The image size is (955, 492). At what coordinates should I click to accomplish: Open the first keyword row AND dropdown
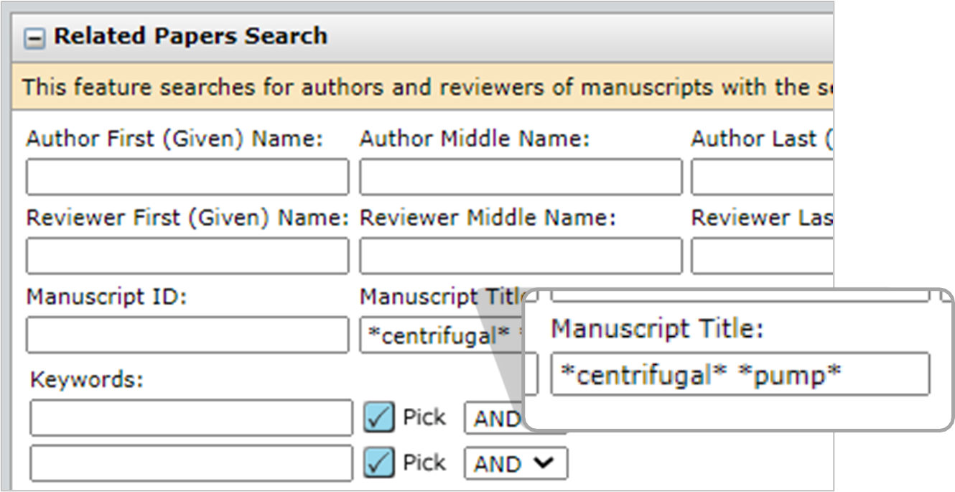[494, 419]
